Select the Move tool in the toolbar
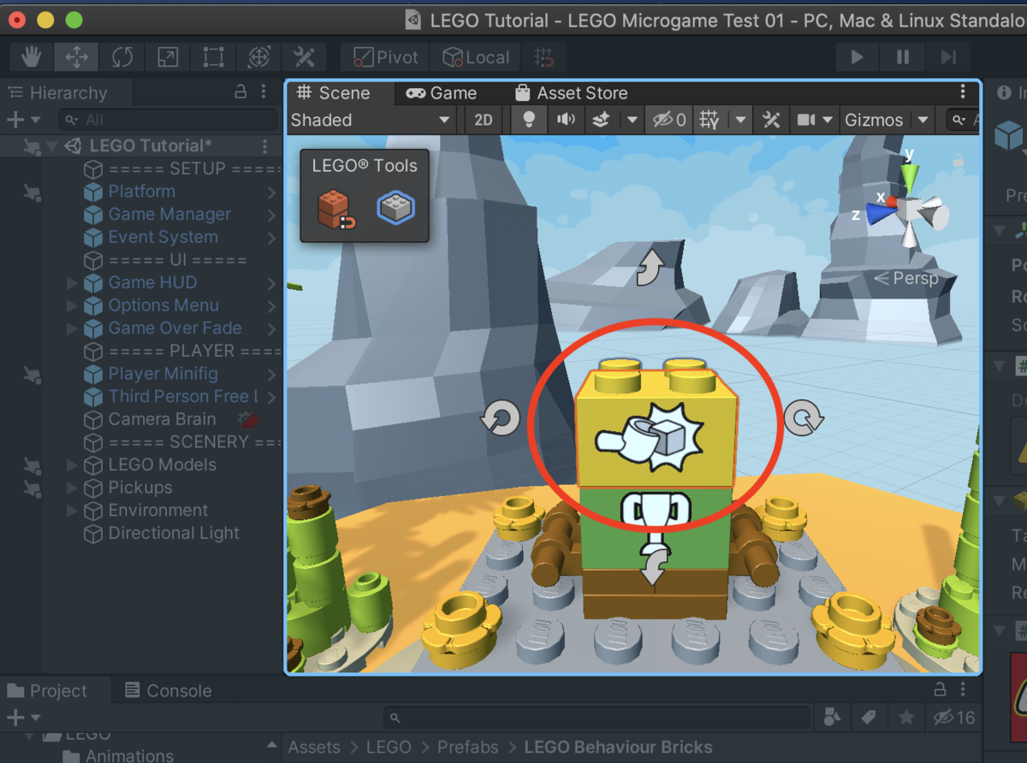This screenshot has height=763, width=1027. (x=77, y=57)
